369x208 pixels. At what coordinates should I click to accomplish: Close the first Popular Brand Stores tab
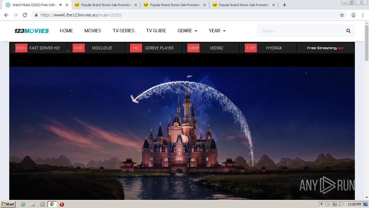[136, 5]
